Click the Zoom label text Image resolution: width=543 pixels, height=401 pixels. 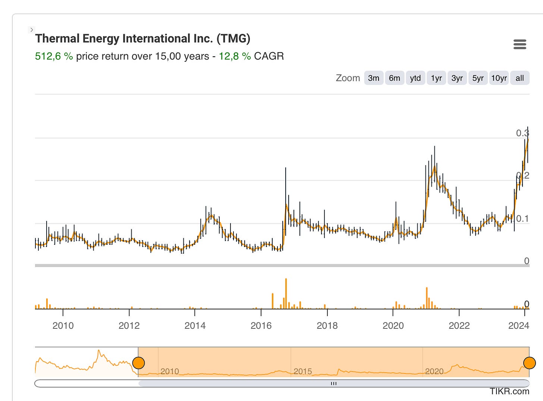tap(348, 78)
